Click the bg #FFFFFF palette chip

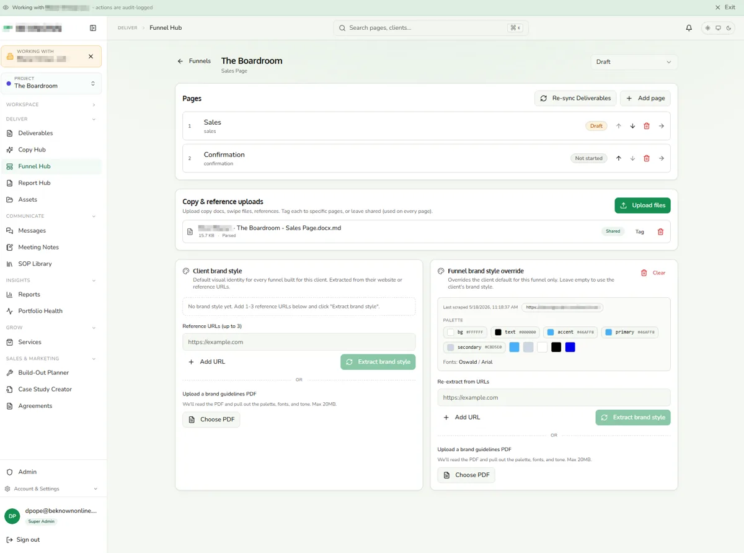(x=465, y=332)
